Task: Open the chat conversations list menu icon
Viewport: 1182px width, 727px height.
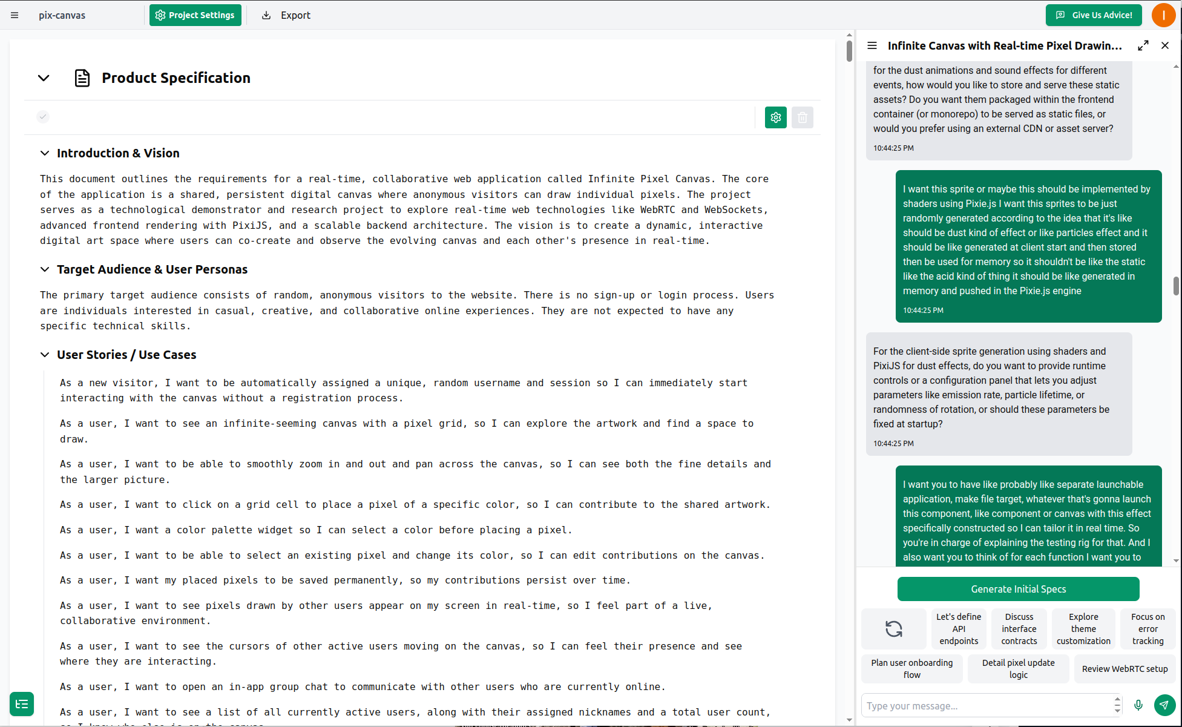Action: 872,46
